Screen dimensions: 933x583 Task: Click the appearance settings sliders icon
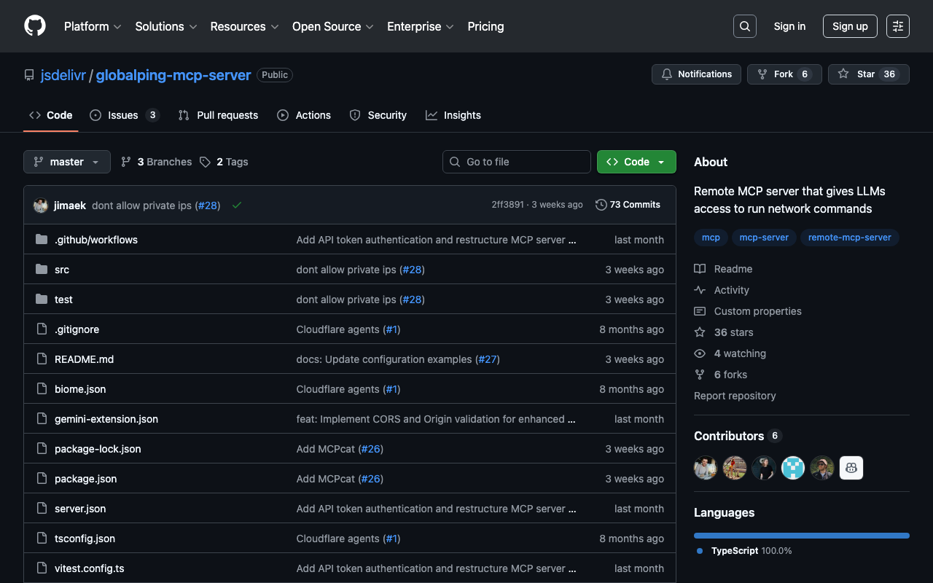[897, 26]
